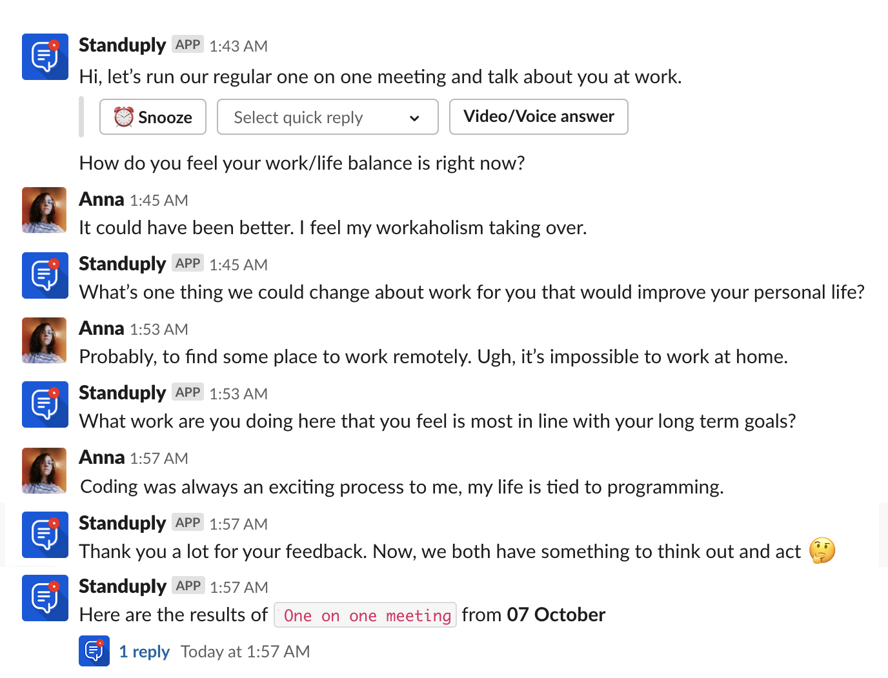Click the thinking face emoji

822,551
